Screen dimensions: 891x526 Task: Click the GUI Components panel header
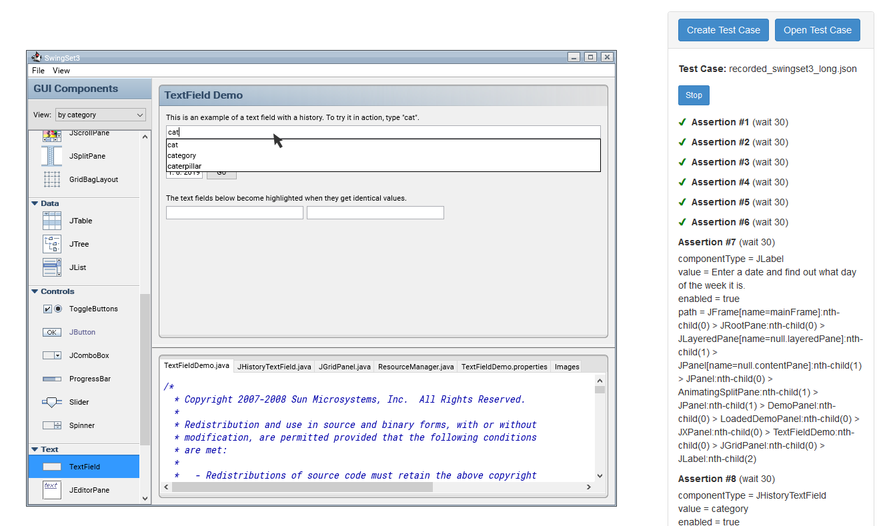[x=89, y=89]
